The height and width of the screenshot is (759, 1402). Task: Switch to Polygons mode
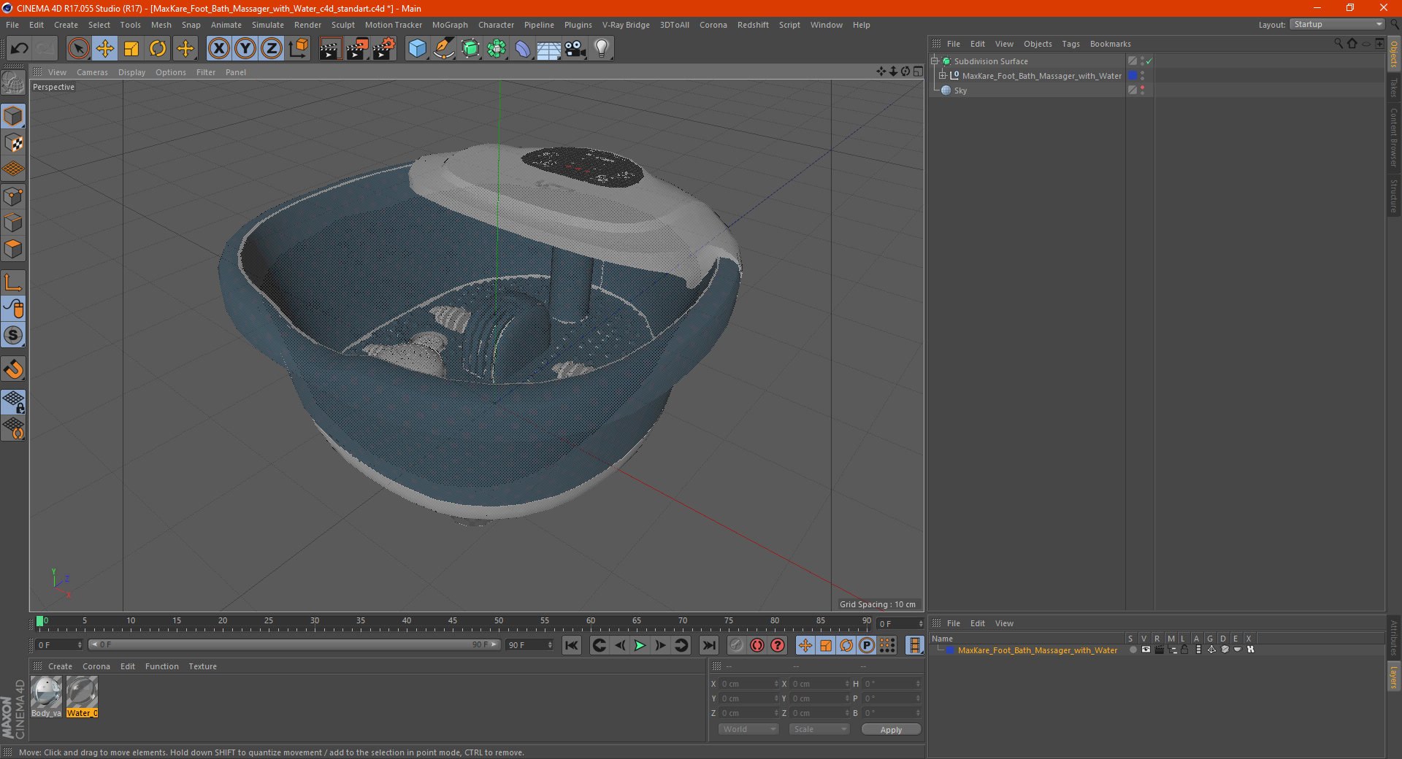tap(14, 249)
